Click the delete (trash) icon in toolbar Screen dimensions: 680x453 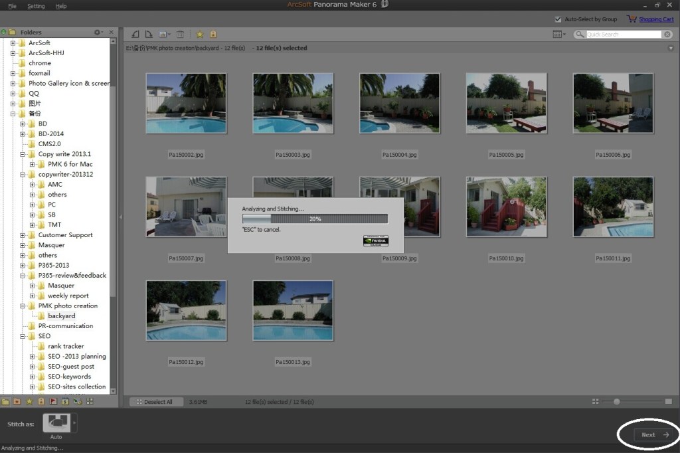(x=180, y=34)
